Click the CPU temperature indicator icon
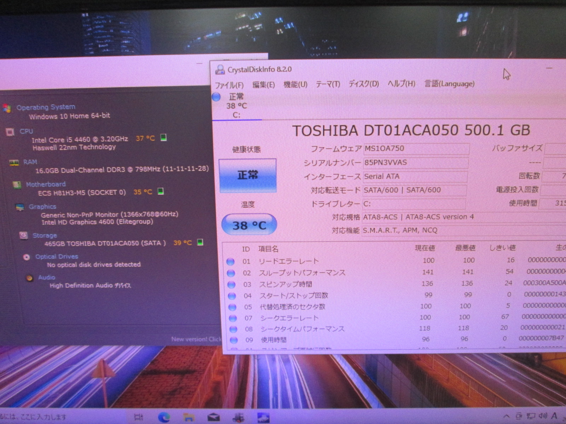566x424 pixels. (x=163, y=138)
